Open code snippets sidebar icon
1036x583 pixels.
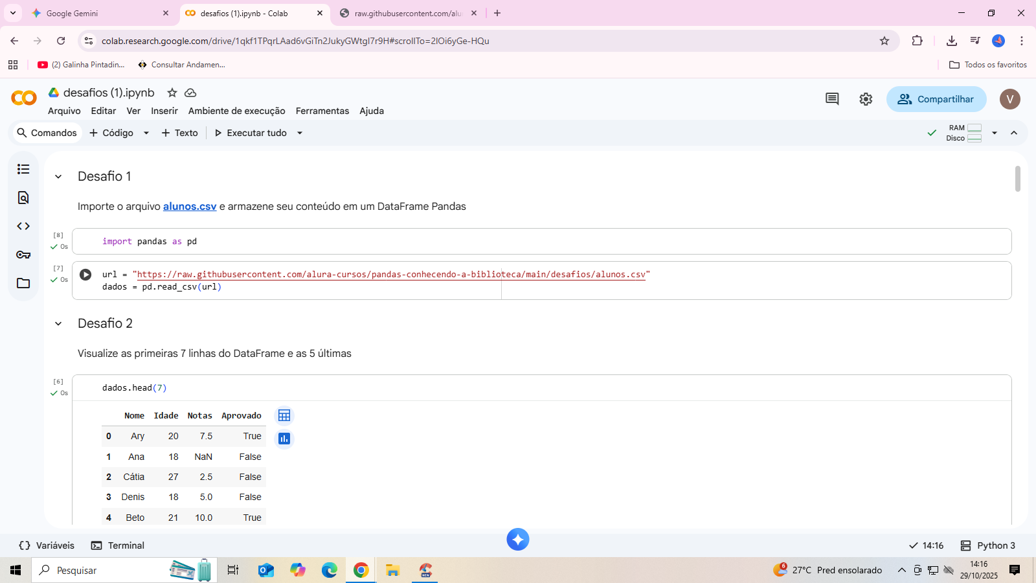[23, 226]
